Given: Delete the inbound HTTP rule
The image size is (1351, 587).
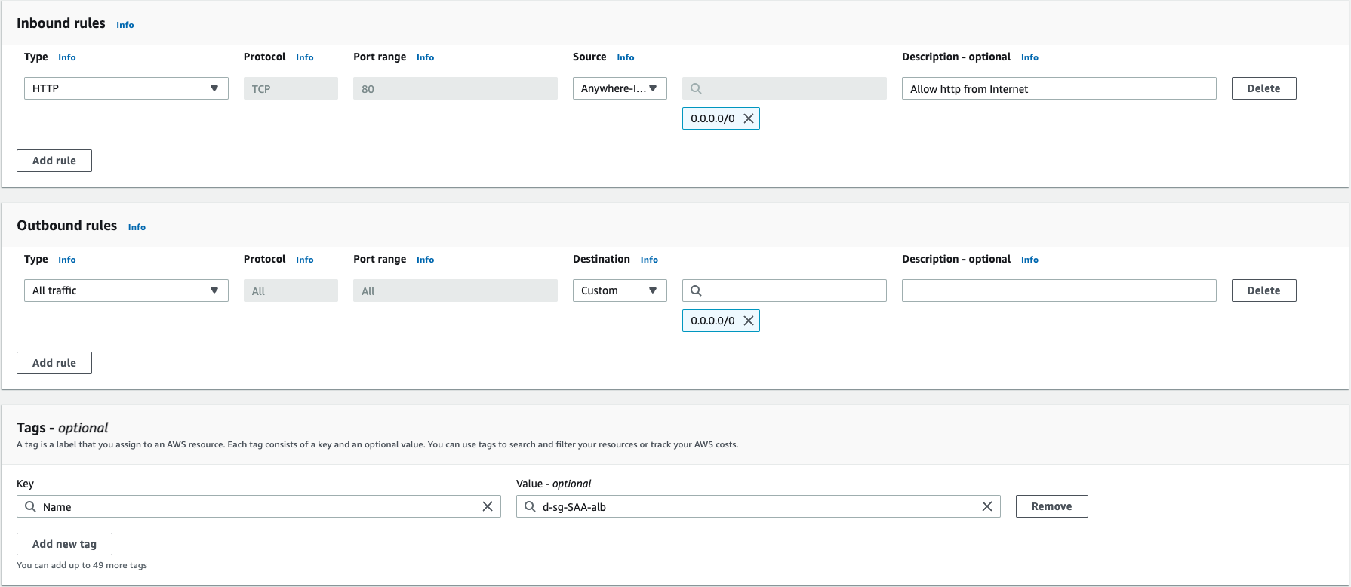Looking at the screenshot, I should point(1263,88).
